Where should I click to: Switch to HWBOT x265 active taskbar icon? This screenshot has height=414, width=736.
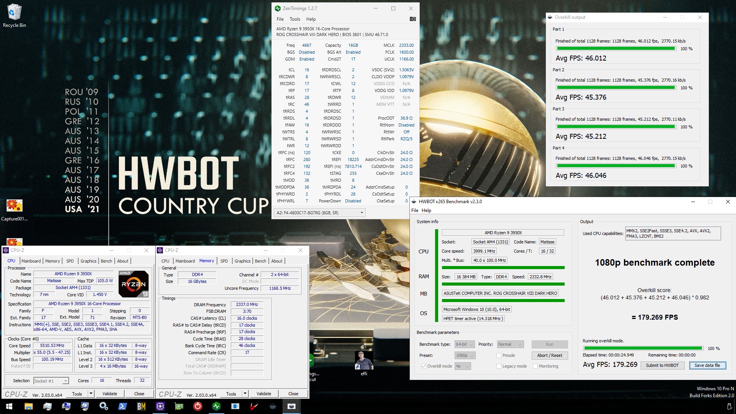pyautogui.click(x=292, y=406)
